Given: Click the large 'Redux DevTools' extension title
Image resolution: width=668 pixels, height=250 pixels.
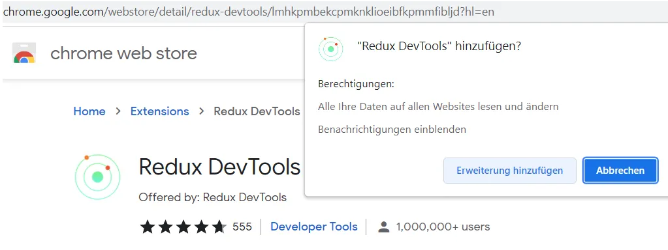Looking at the screenshot, I should (x=219, y=167).
